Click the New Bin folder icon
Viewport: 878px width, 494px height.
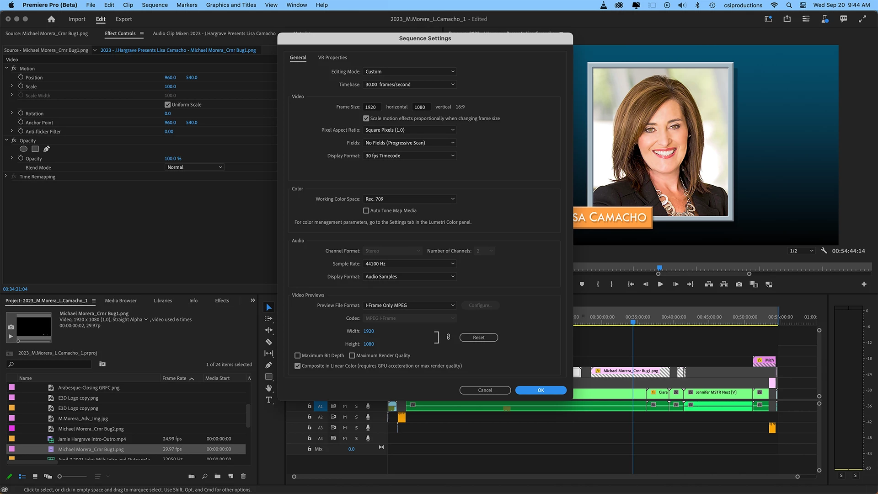(x=218, y=476)
